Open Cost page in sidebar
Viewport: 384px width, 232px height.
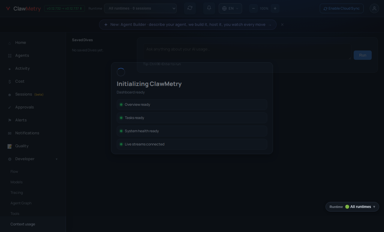point(33,81)
